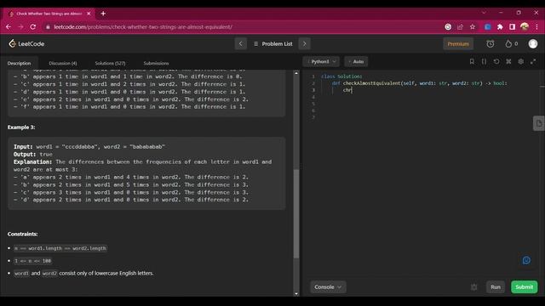Viewport: 545px width, 306px height.
Task: Click the 'class Solution:' code line
Action: (x=341, y=76)
